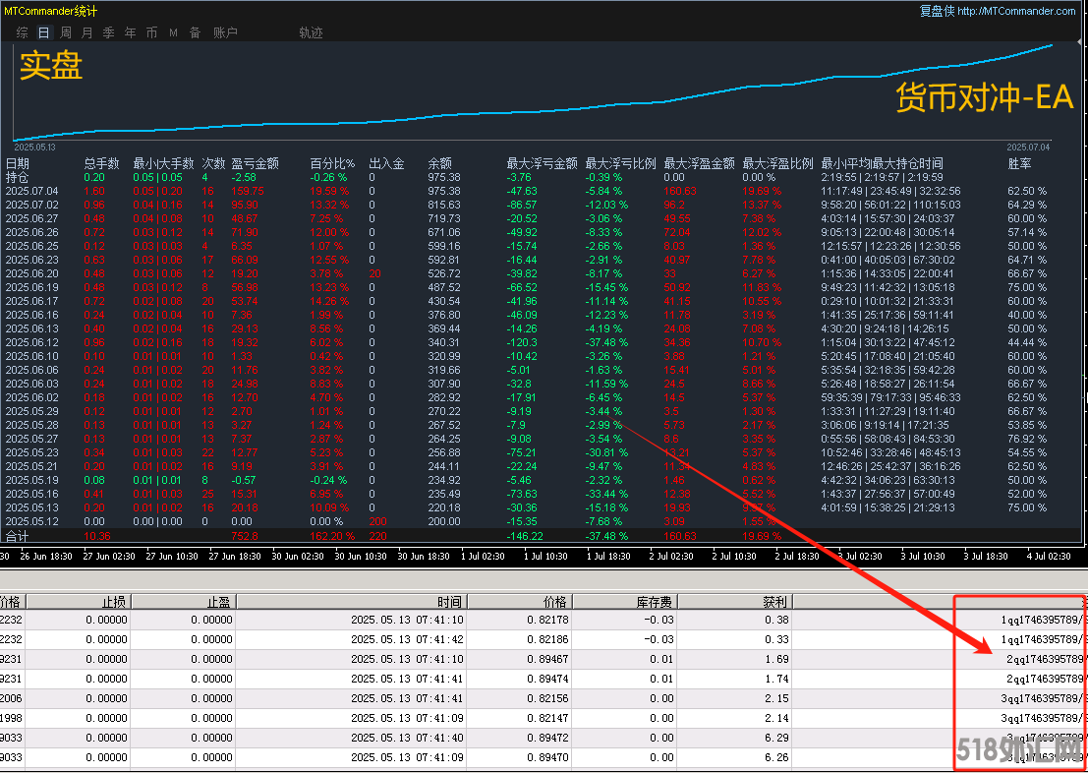Click the 次数 column header
This screenshot has width=1088, height=773.
click(x=213, y=164)
